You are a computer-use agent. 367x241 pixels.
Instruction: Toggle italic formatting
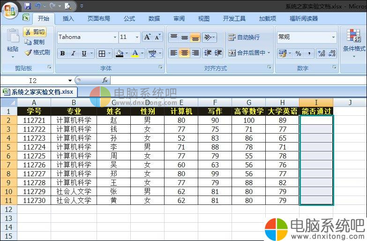point(73,53)
